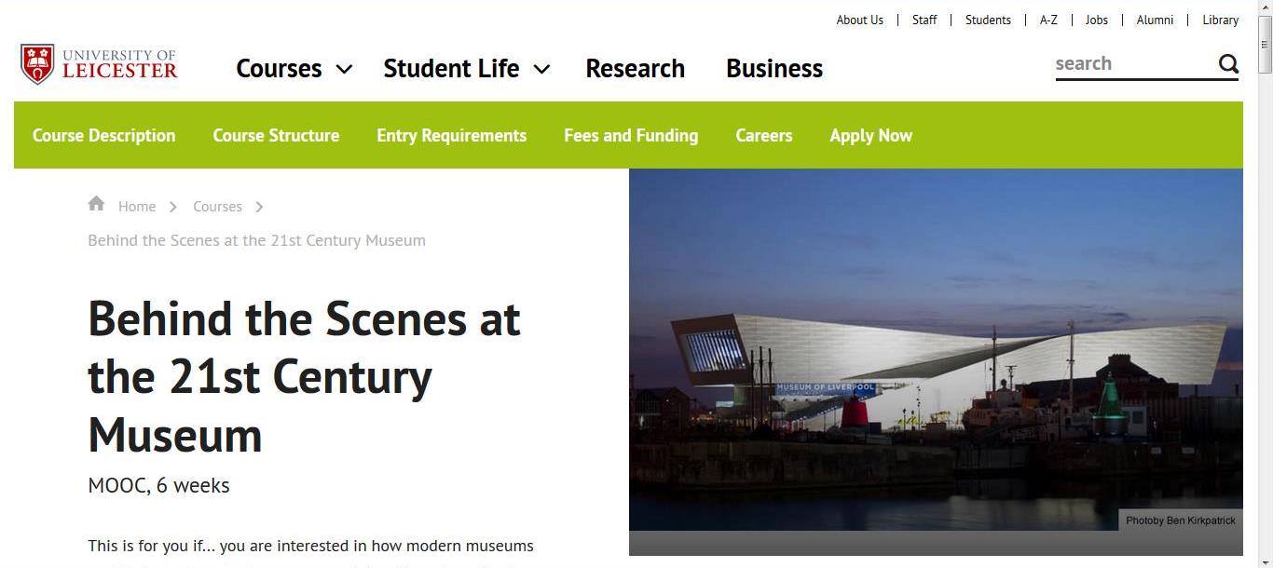View Fees and Funding section
1273x568 pixels.
click(631, 135)
